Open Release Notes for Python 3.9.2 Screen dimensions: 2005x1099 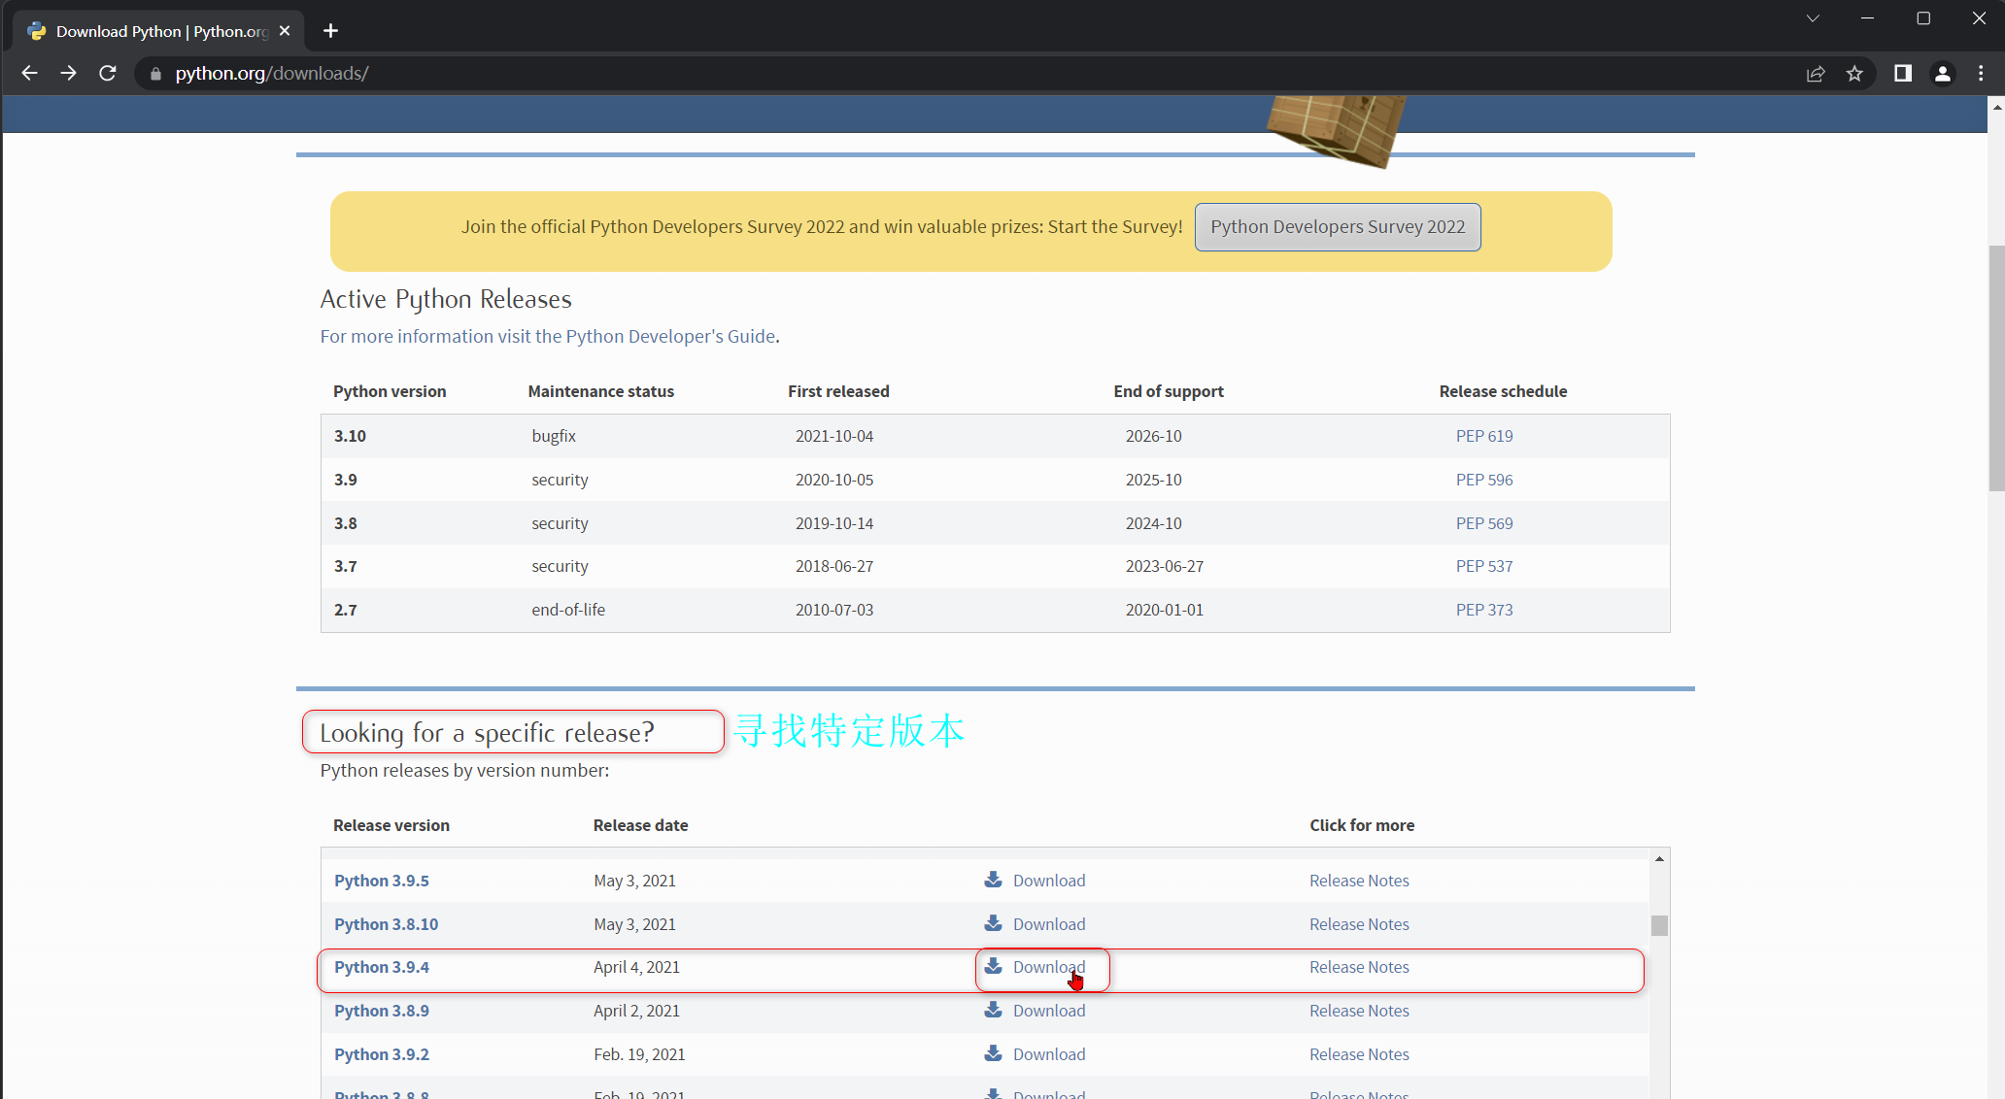[x=1359, y=1054]
